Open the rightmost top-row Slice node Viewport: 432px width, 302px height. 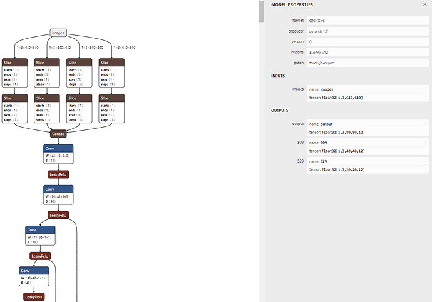pos(111,63)
